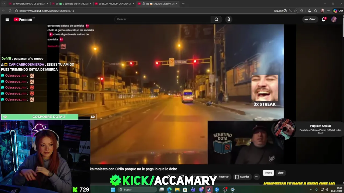Mute audio on the SE QUIERE QUEDAR tab
This screenshot has height=193, width=344.
click(143, 4)
